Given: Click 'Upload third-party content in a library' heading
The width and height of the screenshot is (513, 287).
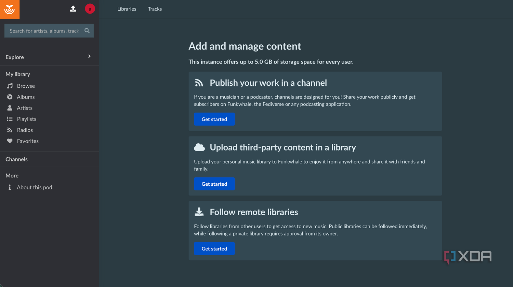Looking at the screenshot, I should (x=283, y=147).
